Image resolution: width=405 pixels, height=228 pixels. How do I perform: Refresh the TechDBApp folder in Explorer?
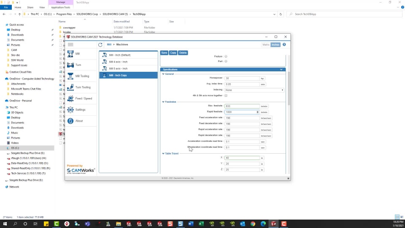click(281, 14)
